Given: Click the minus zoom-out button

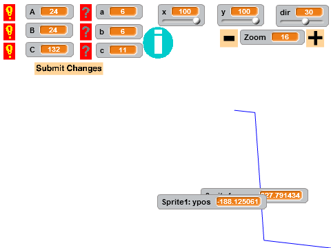Looking at the screenshot, I should 229,38.
